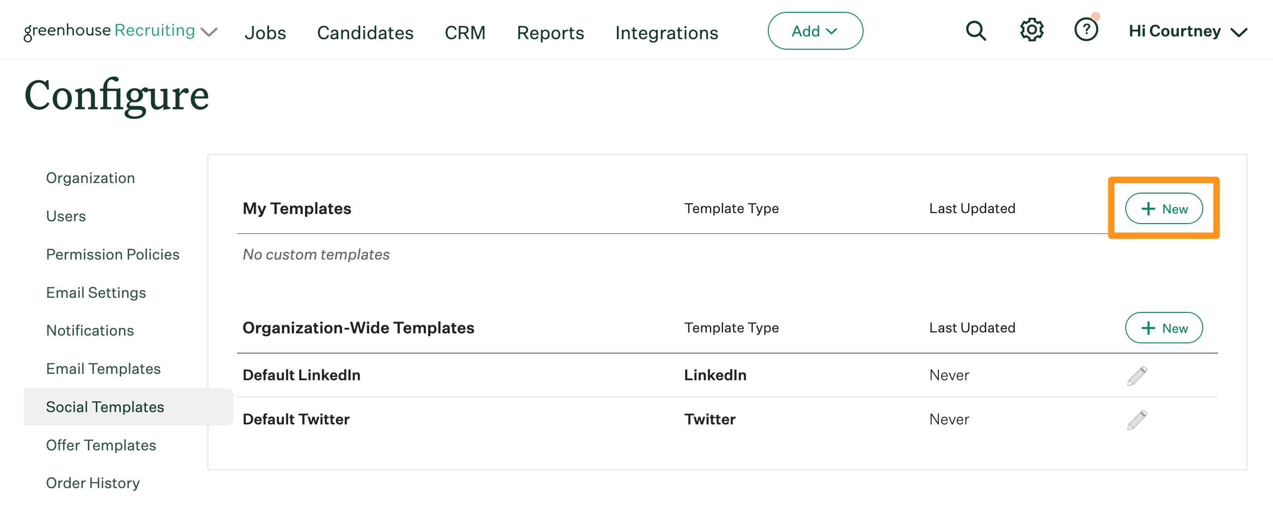The height and width of the screenshot is (510, 1273).
Task: Open the Candidates menu
Action: coord(365,33)
